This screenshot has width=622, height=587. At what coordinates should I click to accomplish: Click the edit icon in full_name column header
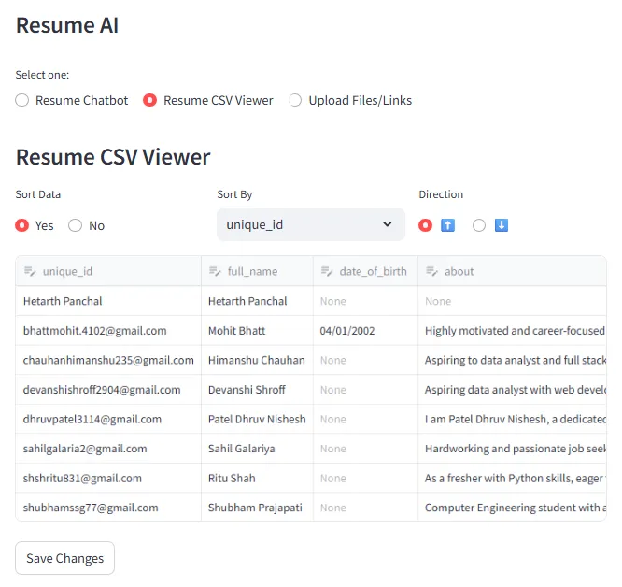click(x=214, y=272)
